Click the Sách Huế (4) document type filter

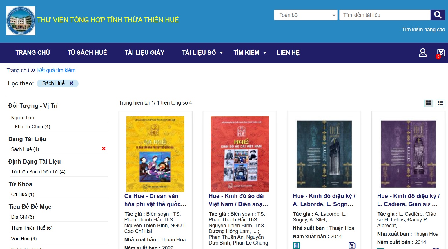coord(25,149)
